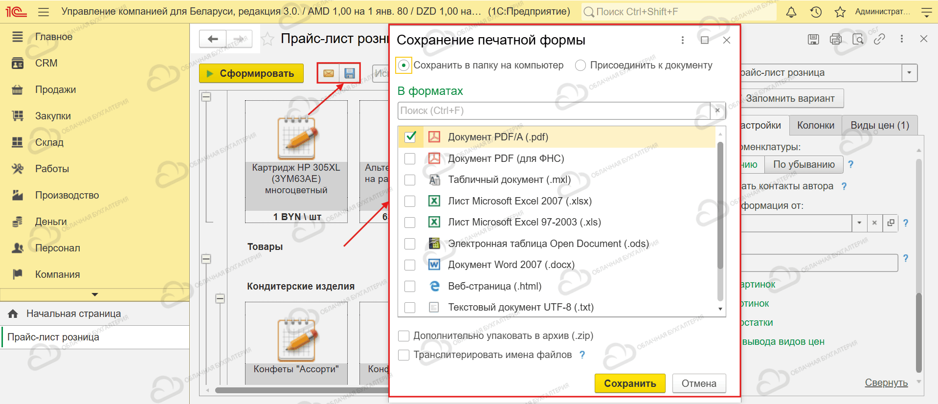The image size is (938, 404).
Task: Click the print icon in report toolbar
Action: coord(836,39)
